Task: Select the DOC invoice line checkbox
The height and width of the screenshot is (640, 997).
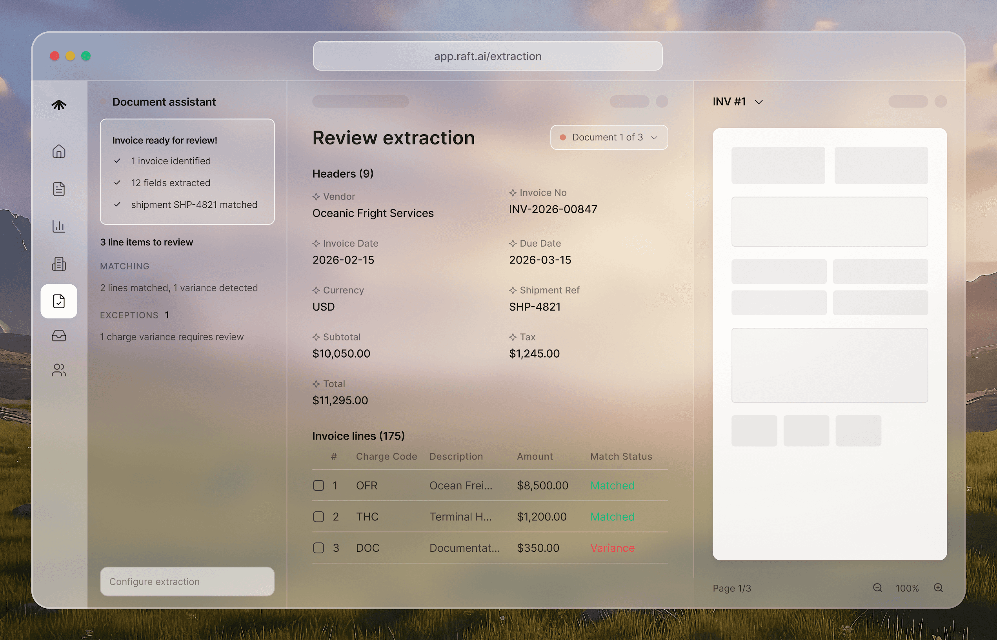Action: pyautogui.click(x=318, y=548)
